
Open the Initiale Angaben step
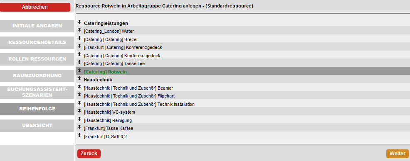click(37, 26)
